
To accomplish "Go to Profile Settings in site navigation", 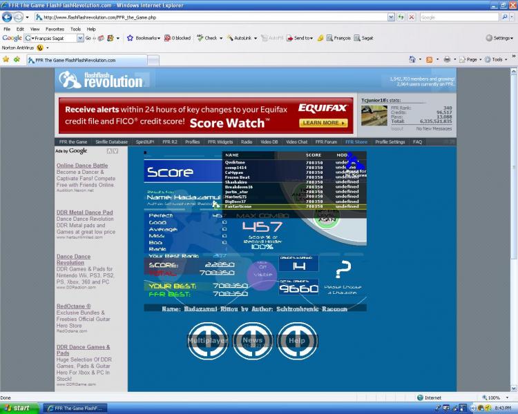I will (x=390, y=142).
